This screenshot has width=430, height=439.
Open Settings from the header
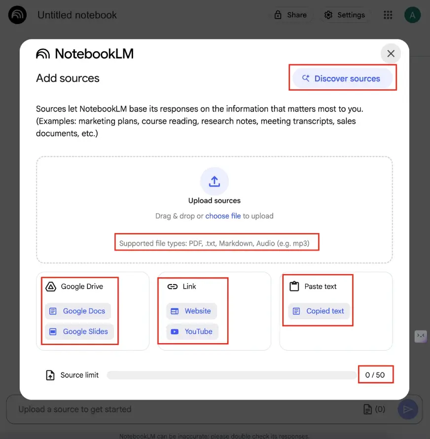point(344,15)
